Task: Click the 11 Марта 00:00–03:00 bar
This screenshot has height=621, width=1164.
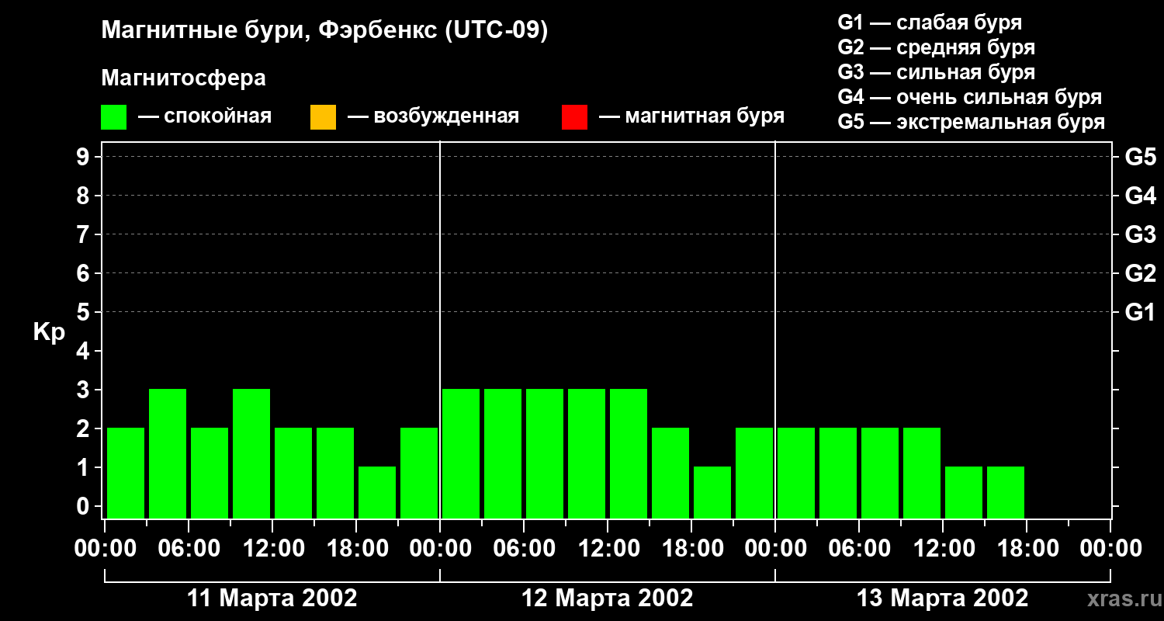Action: point(126,473)
